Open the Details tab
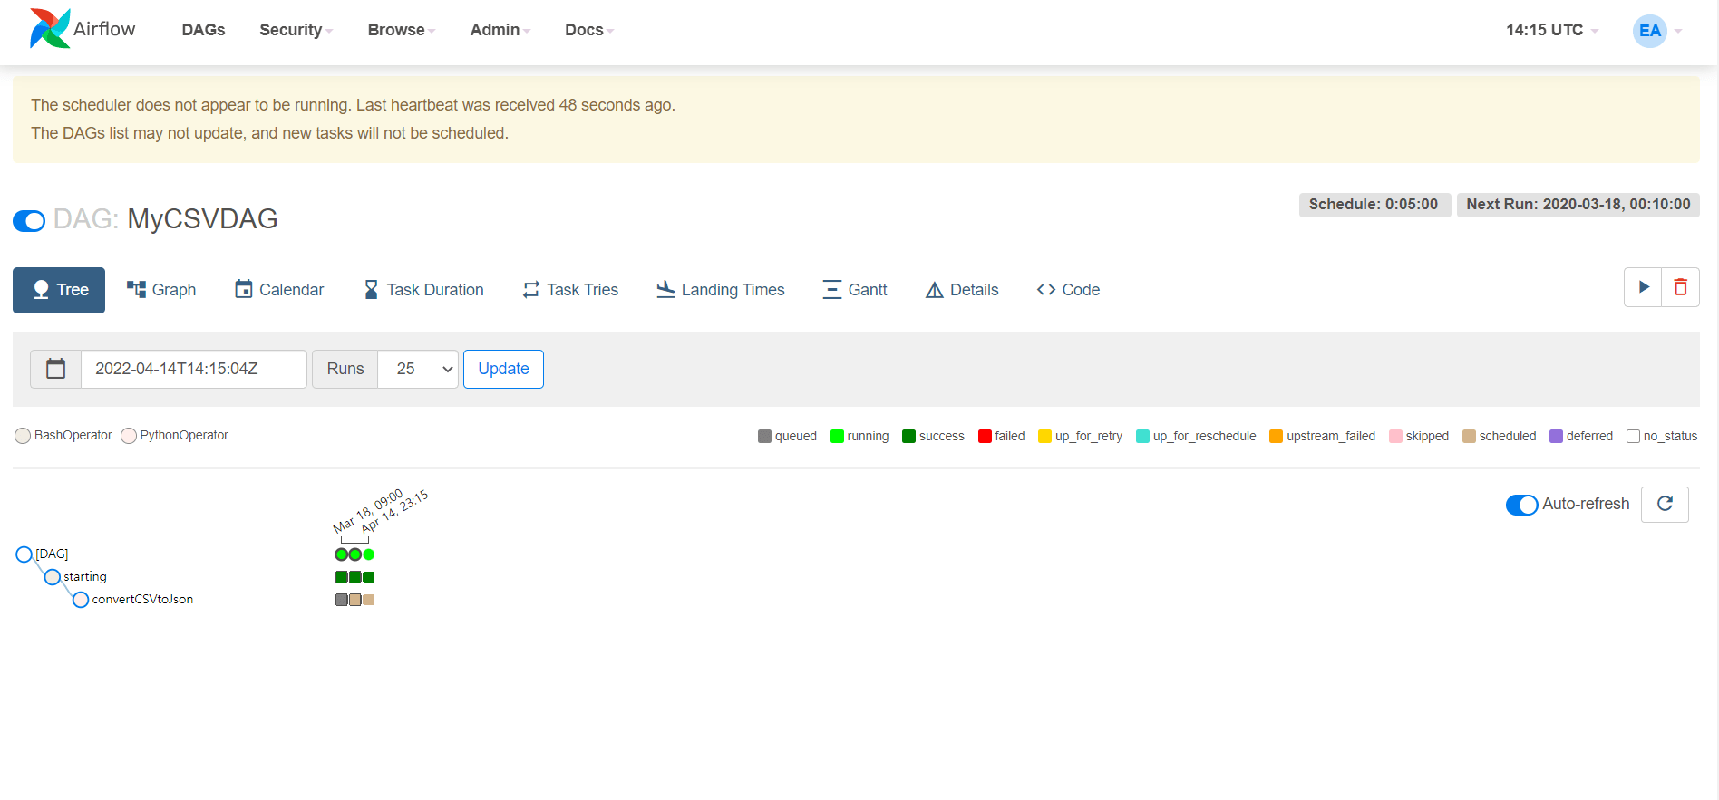1719x800 pixels. 962,290
